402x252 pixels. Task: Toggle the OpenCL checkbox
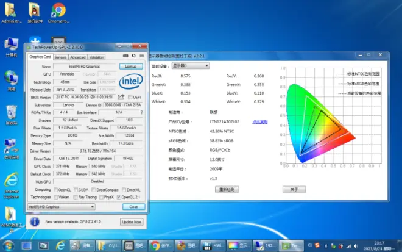click(x=55, y=190)
